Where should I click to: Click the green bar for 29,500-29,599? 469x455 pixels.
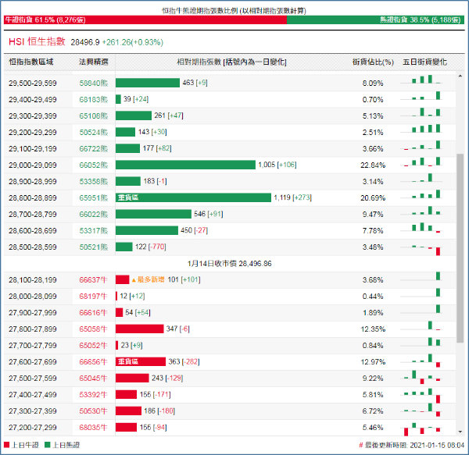click(x=148, y=83)
